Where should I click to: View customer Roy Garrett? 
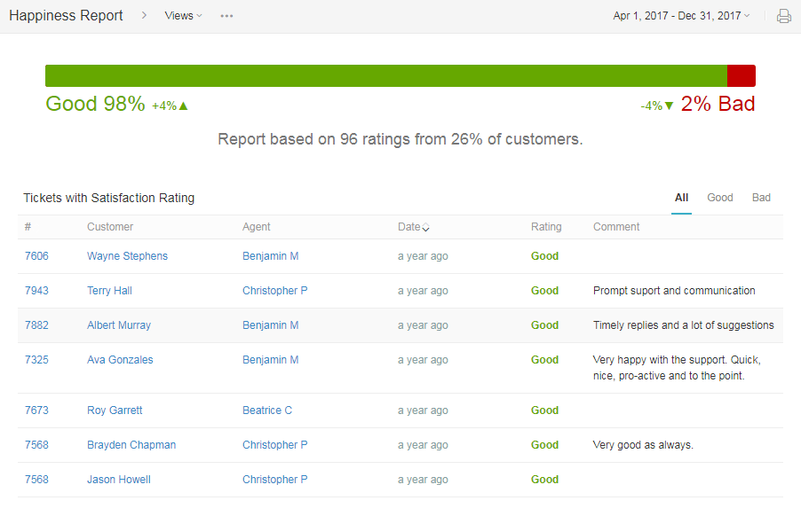tap(115, 410)
